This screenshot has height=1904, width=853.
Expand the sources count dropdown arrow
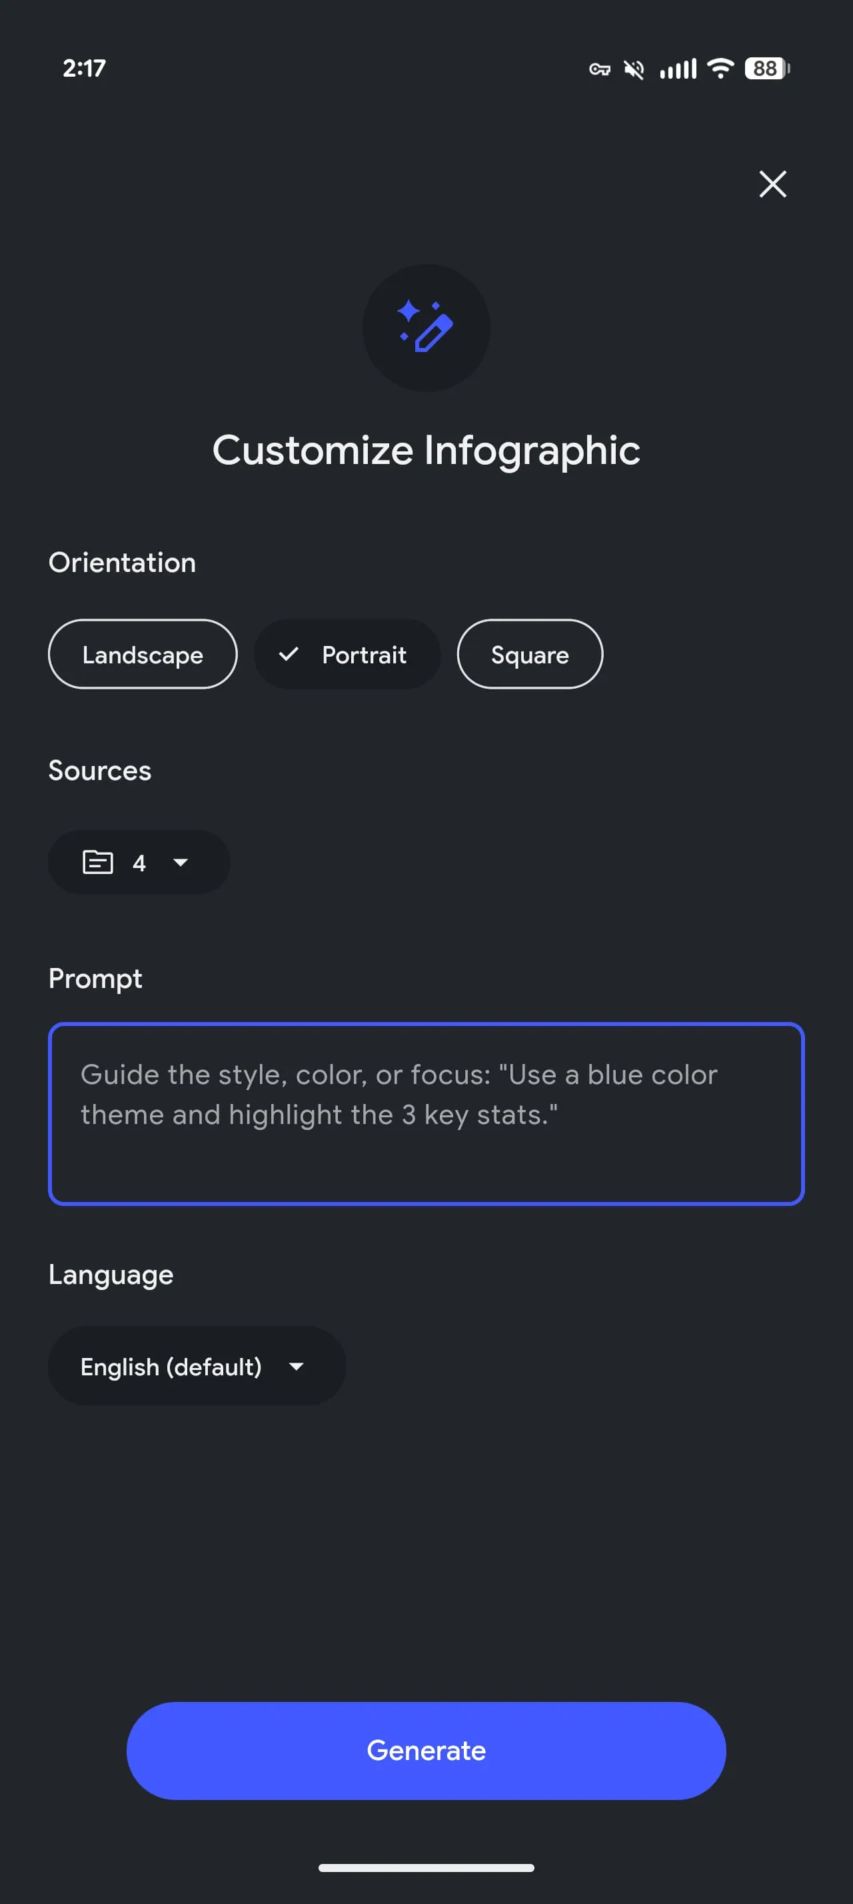(180, 863)
